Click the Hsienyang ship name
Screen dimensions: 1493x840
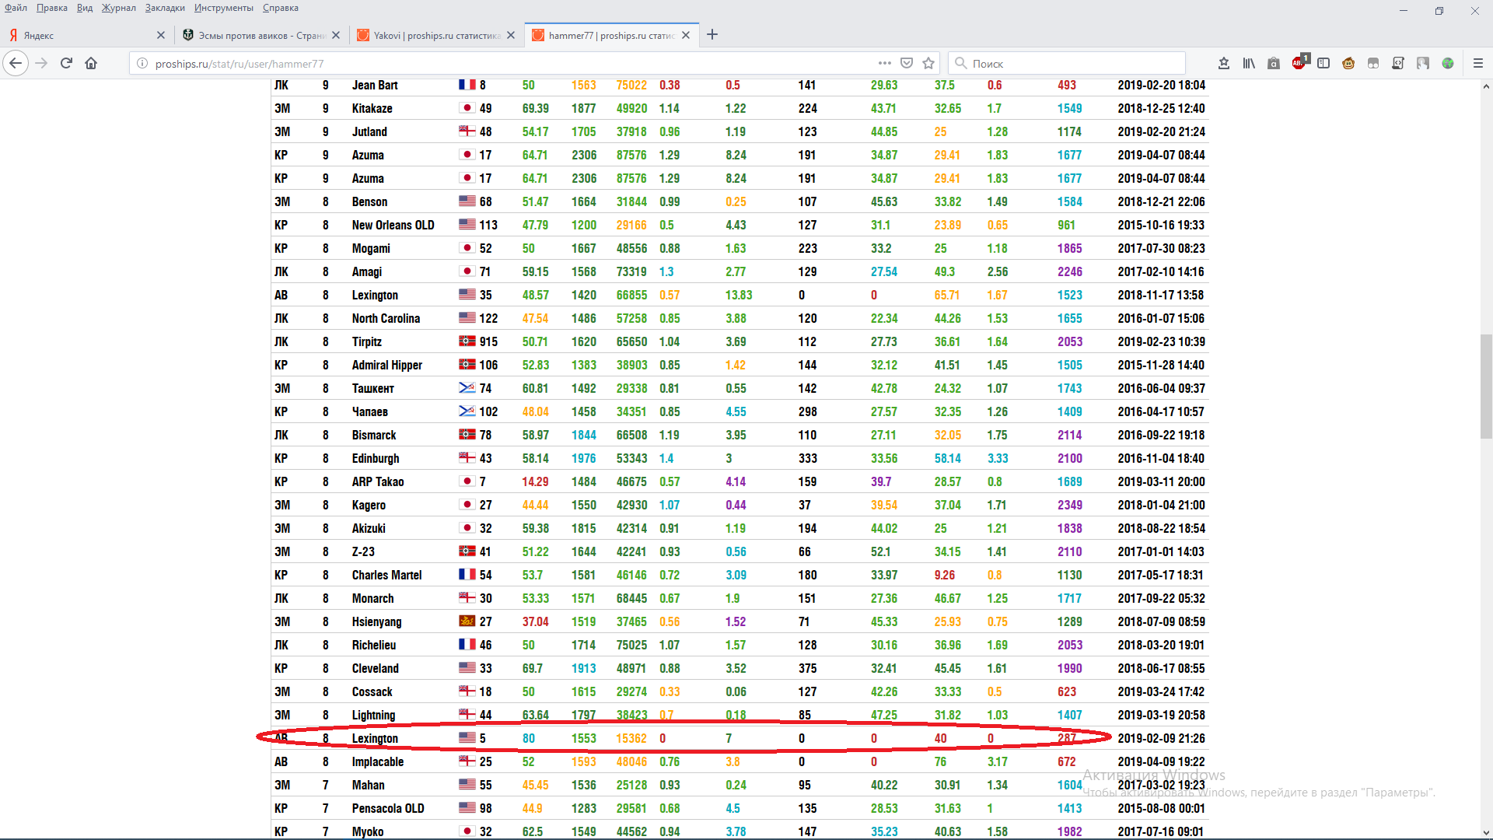tap(376, 621)
